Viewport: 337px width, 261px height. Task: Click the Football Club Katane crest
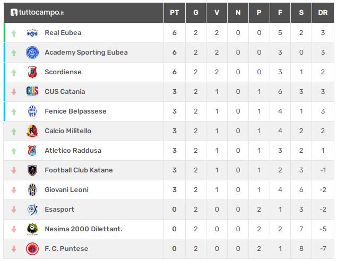click(x=32, y=170)
